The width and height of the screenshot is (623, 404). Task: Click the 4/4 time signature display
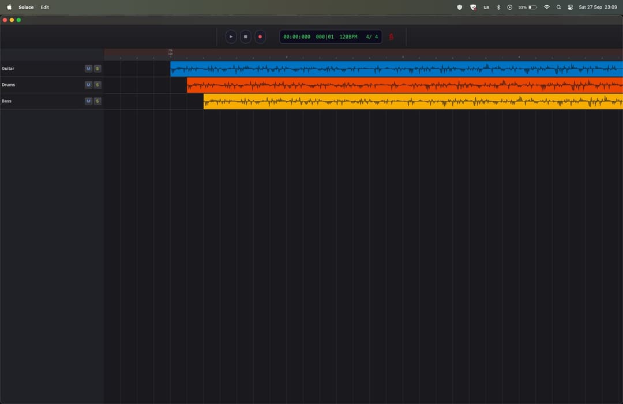tap(372, 37)
